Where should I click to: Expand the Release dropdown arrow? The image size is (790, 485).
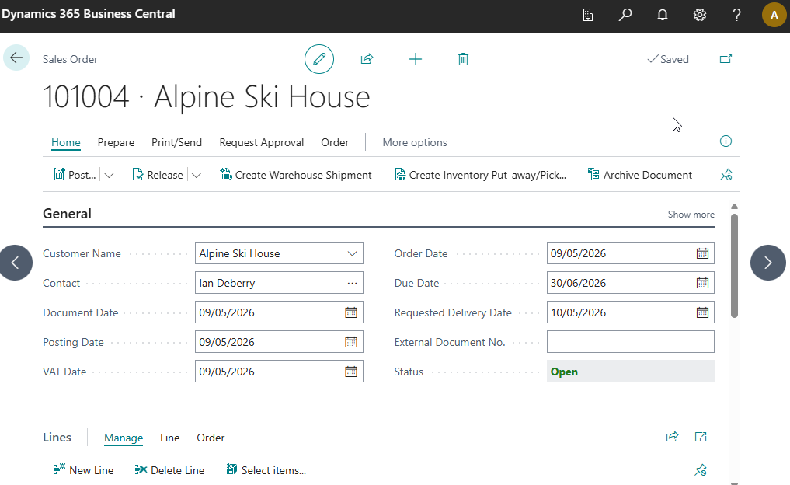197,176
